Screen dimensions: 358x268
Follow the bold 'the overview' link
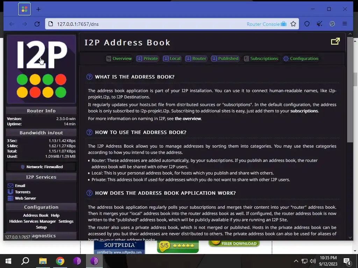pos(188,119)
